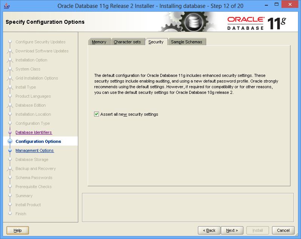Click the Configuration Type step label
The width and height of the screenshot is (301, 239).
click(x=33, y=123)
